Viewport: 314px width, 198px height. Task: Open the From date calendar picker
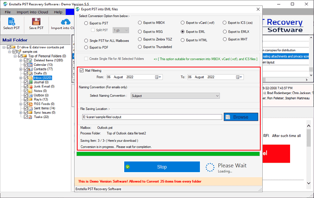[x=158, y=77]
